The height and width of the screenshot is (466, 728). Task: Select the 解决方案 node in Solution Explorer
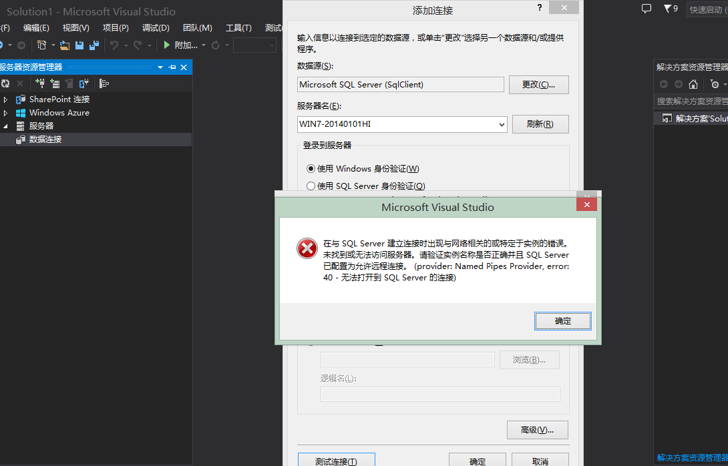(x=691, y=119)
